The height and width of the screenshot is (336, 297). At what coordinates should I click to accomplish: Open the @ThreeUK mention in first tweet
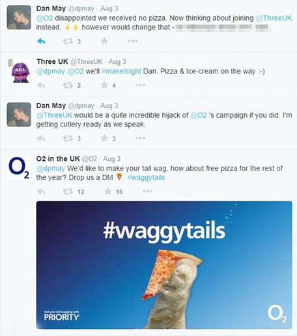coord(274,18)
